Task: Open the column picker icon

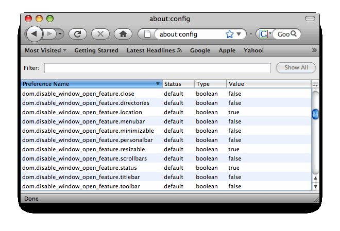Action: coord(315,84)
